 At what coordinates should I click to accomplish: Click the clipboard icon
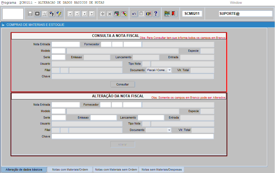pos(141,14)
